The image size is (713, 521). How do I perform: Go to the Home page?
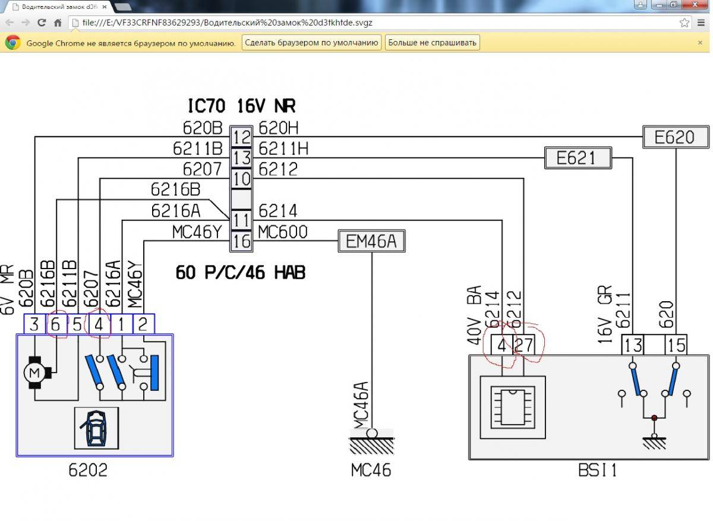click(58, 23)
